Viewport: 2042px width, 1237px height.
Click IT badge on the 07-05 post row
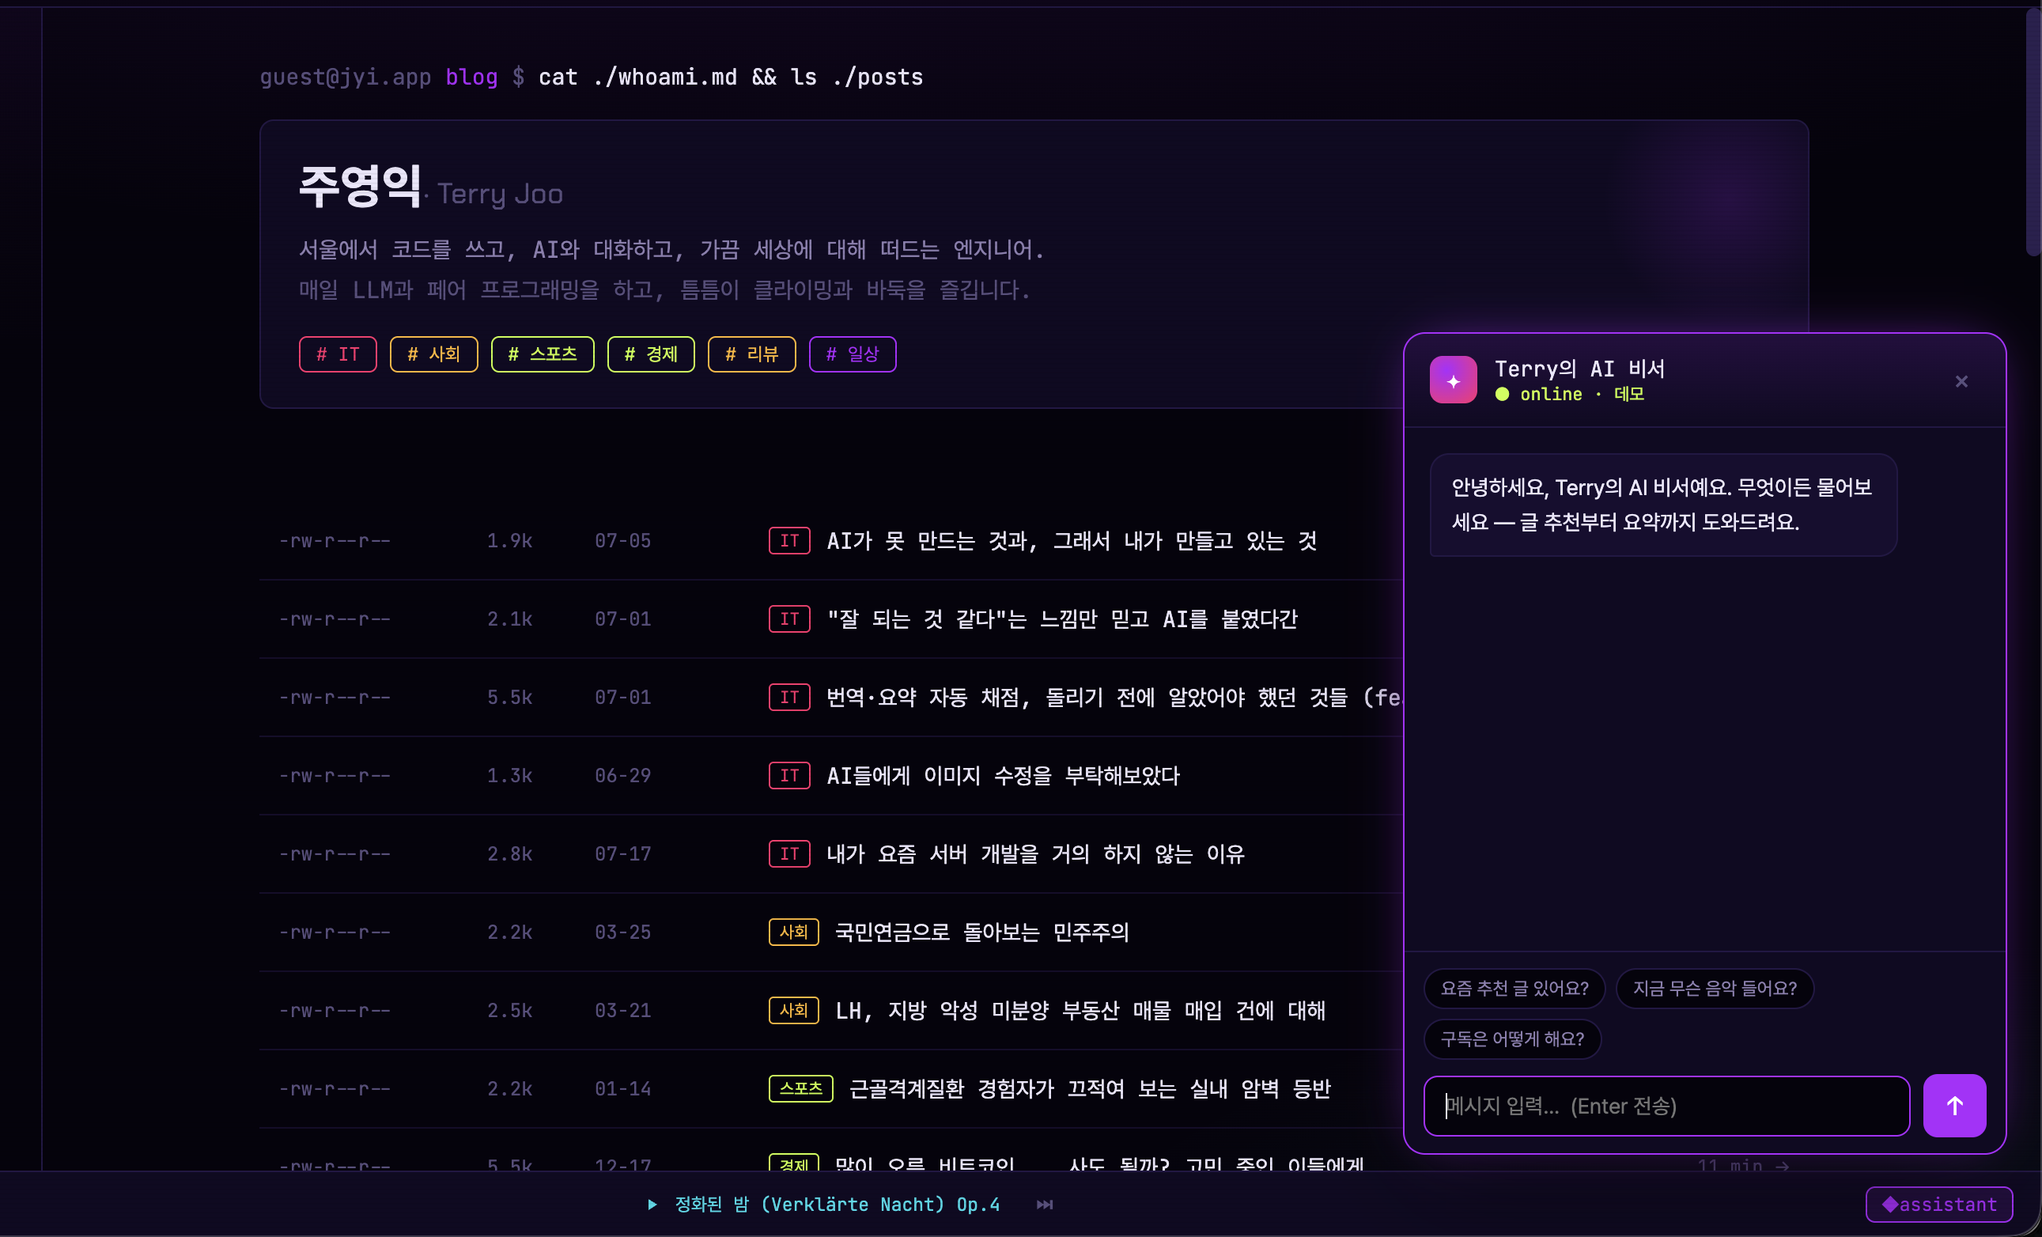(789, 540)
